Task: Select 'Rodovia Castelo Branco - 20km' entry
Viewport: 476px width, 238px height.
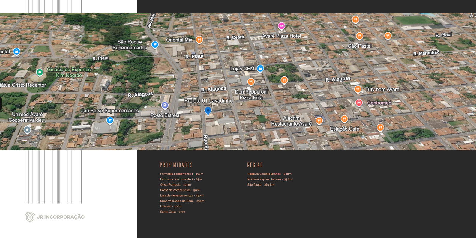Action: click(x=269, y=174)
